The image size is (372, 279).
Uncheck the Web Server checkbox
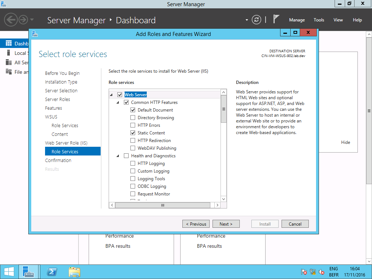coord(120,95)
